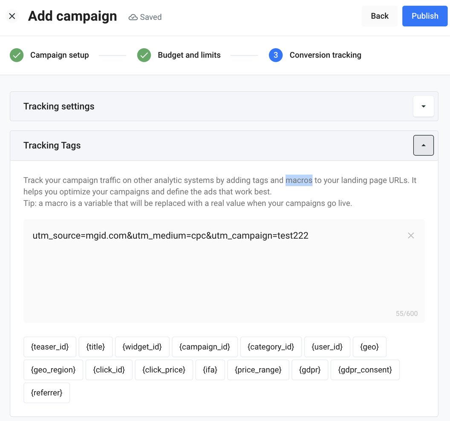Expand the Tracking settings section

click(423, 106)
